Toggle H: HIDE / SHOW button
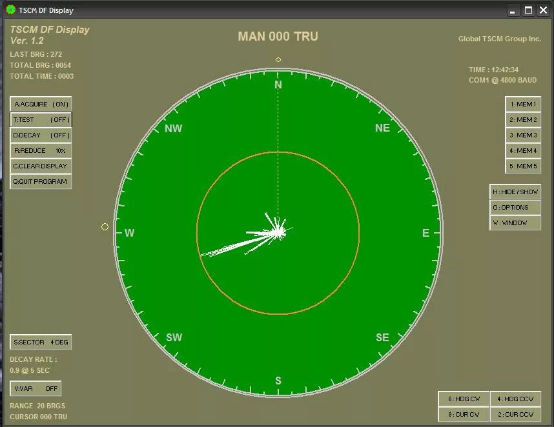Image resolution: width=554 pixels, height=427 pixels. [x=515, y=192]
